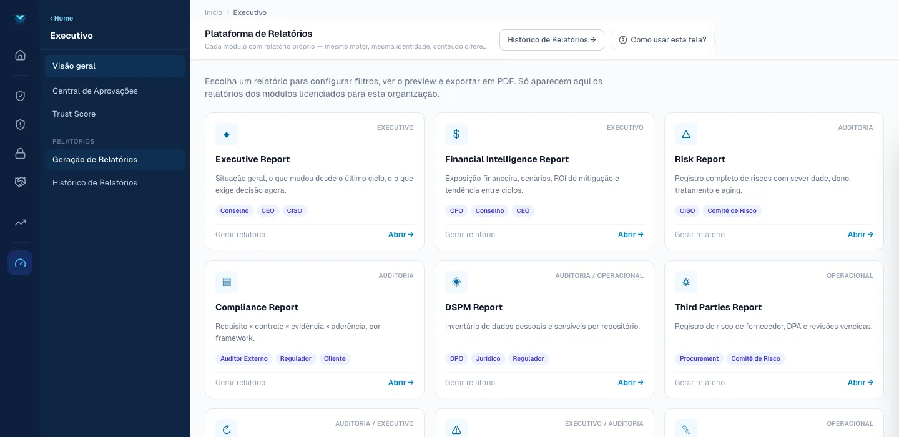Viewport: 899px width, 437px height.
Task: Go back via the Home link
Action: (62, 18)
